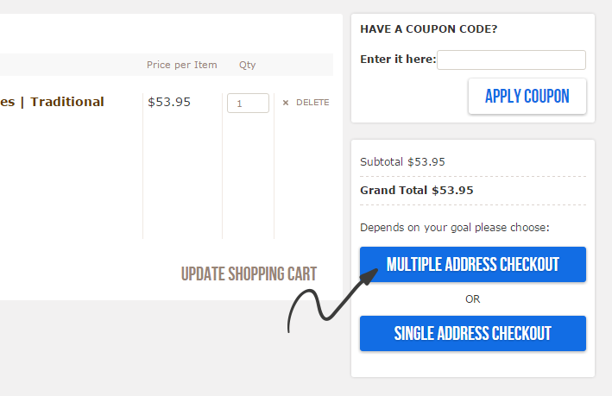
Task: Click the OR separator between checkout buttons
Action: [x=472, y=299]
